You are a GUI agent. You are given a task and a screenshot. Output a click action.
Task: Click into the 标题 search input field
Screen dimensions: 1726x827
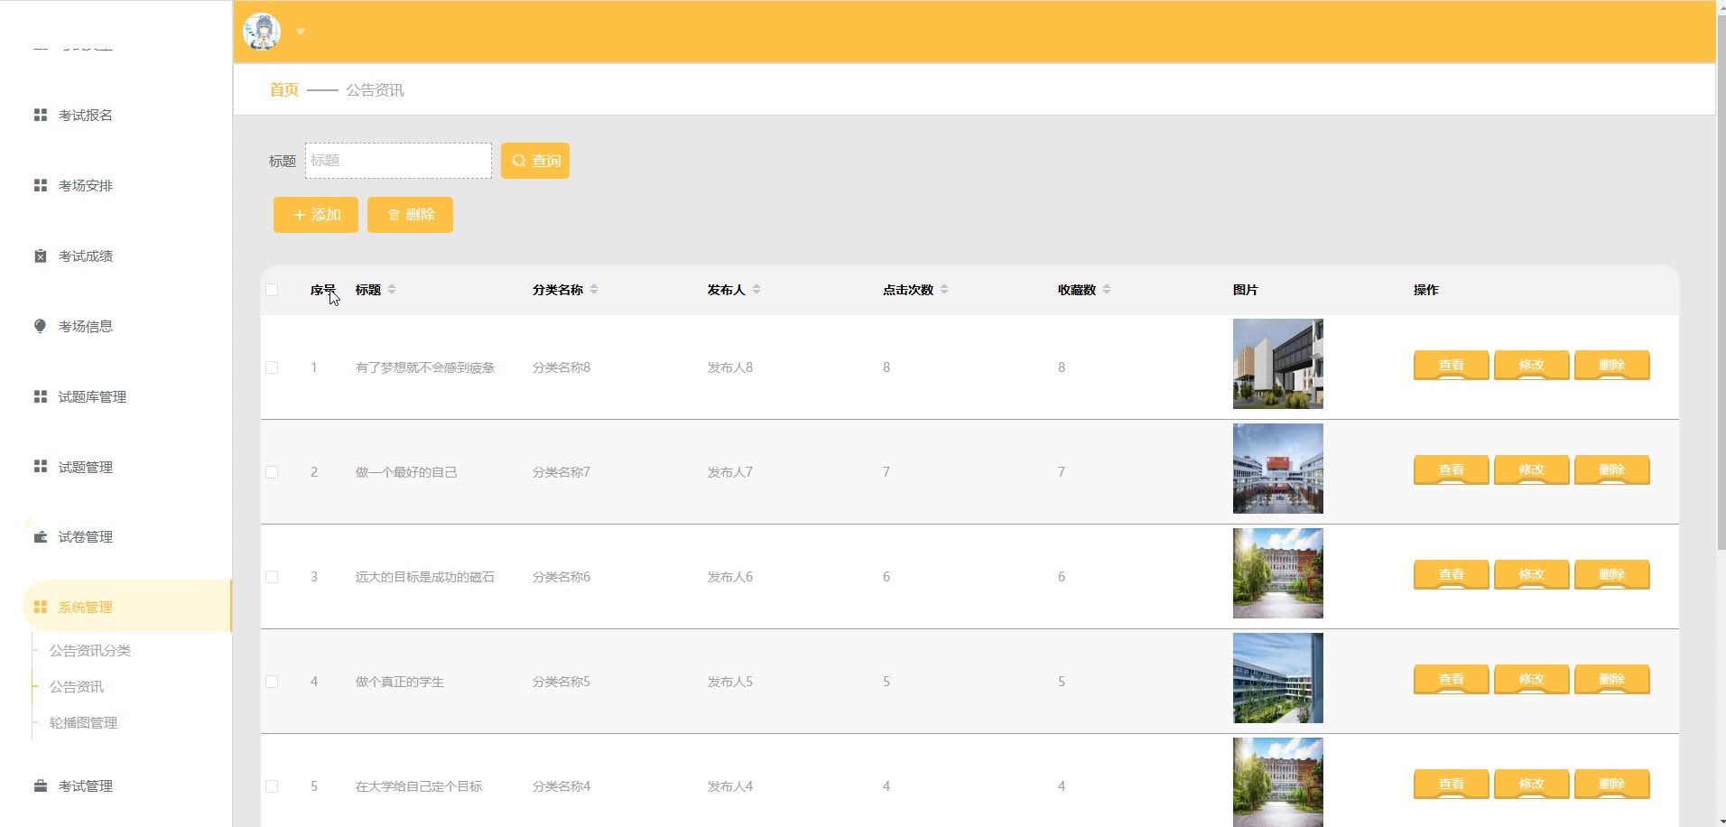(x=398, y=161)
